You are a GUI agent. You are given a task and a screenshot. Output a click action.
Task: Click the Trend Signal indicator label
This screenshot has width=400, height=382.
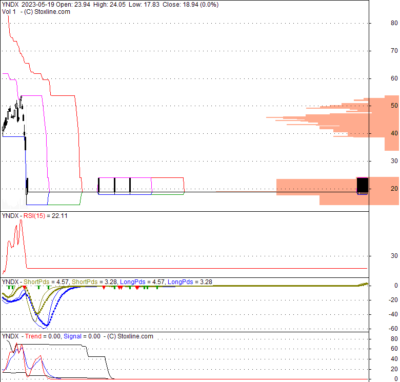pyautogui.click(x=77, y=336)
